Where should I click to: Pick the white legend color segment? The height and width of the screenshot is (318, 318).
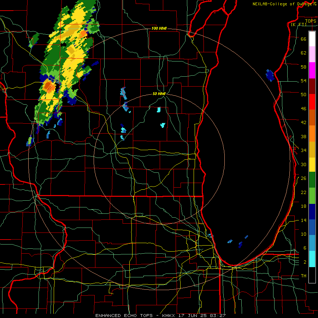pos(312,39)
